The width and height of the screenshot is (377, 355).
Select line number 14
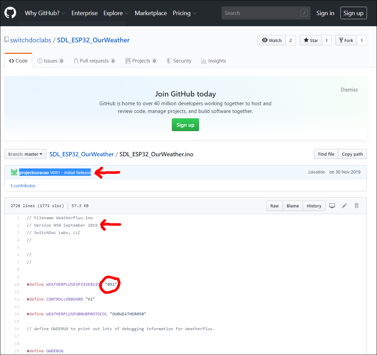click(17, 314)
